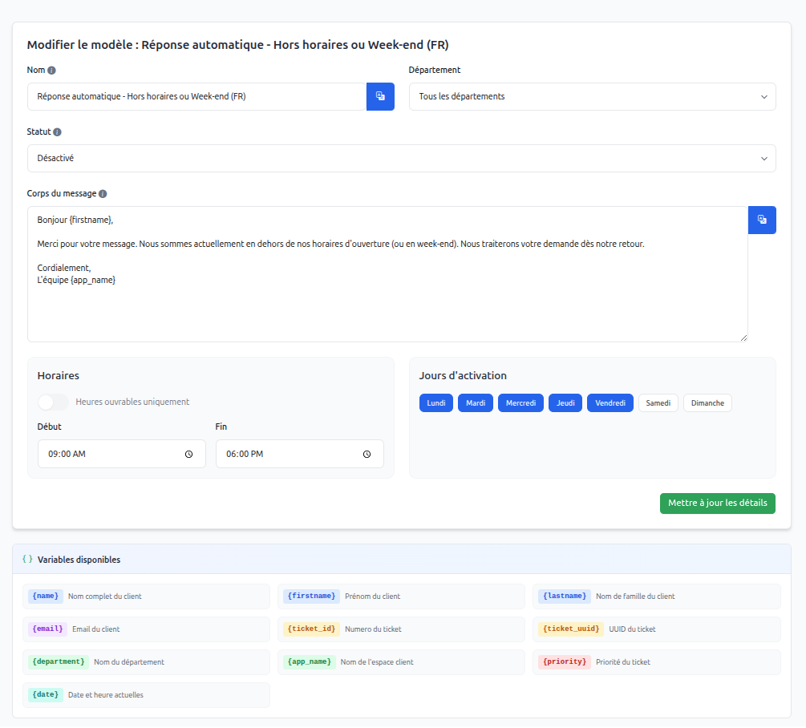Click Mettre à jour les détails
The height and width of the screenshot is (728, 806).
(x=717, y=504)
